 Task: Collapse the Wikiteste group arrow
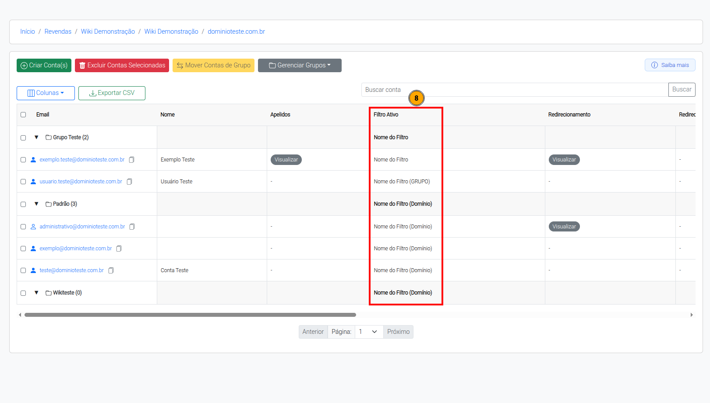point(36,293)
